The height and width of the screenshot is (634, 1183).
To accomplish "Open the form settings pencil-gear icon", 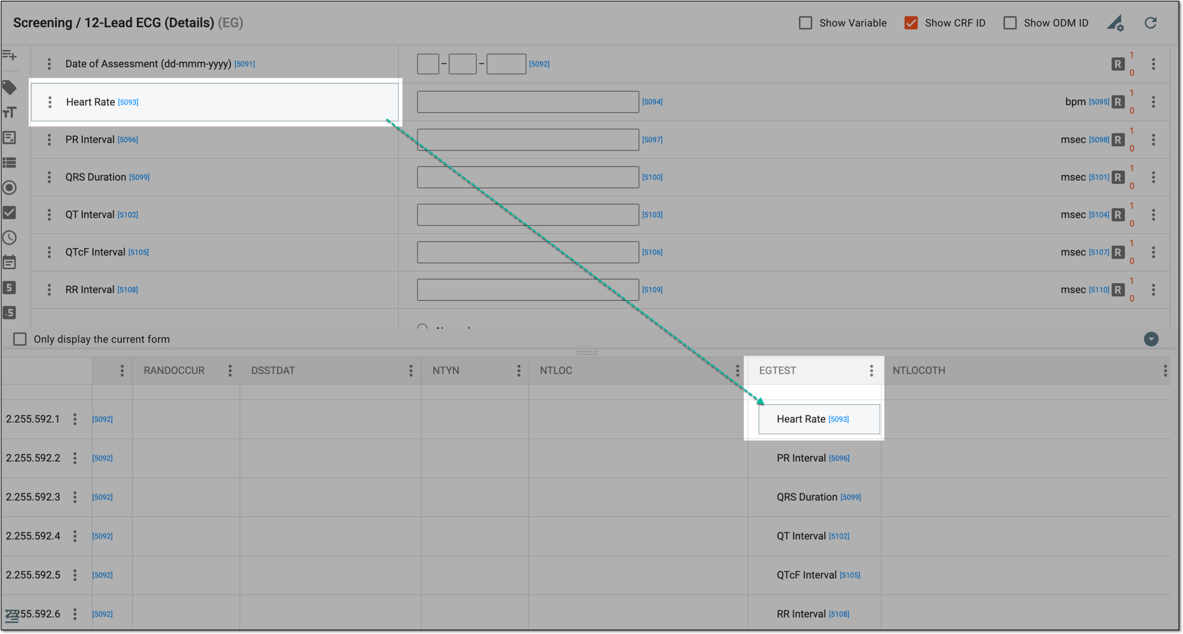I will (1116, 23).
